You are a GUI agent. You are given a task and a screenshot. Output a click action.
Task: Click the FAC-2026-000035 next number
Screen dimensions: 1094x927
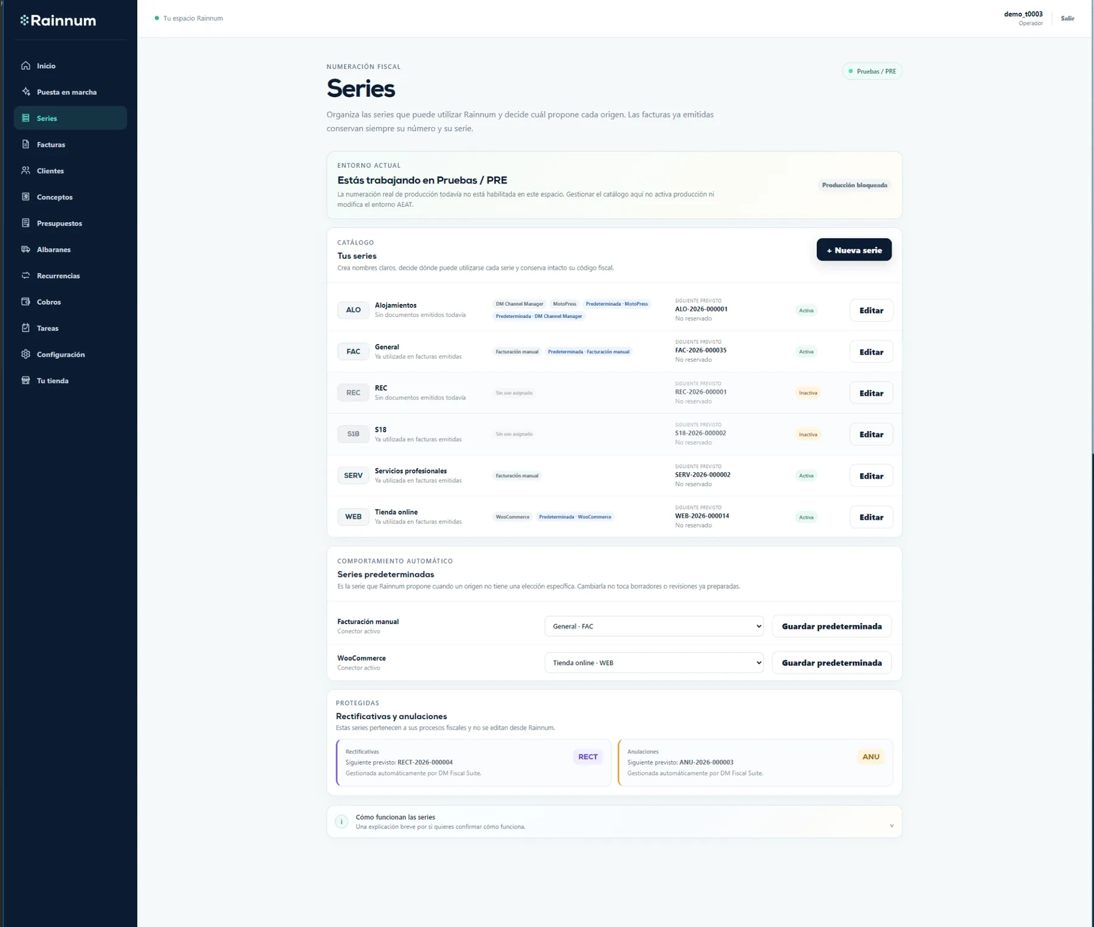pos(701,350)
